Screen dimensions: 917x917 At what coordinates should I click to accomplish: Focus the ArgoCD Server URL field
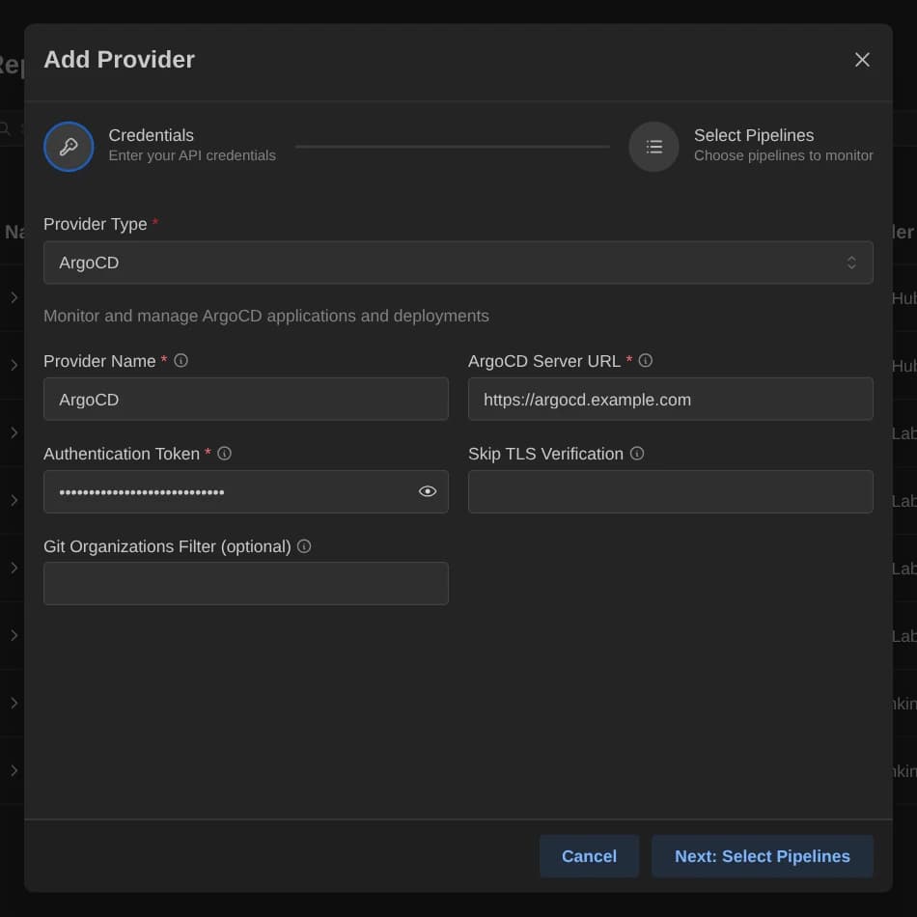click(x=670, y=399)
